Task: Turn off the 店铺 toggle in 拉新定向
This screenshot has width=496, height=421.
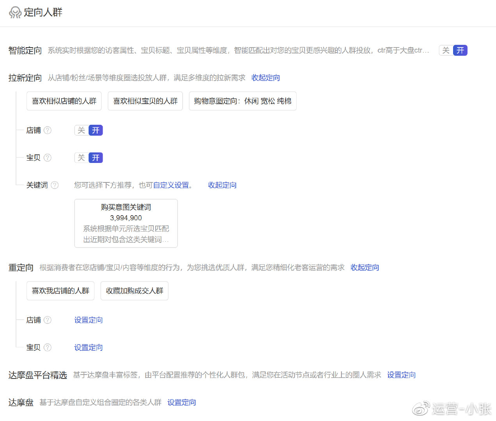Action: (81, 130)
